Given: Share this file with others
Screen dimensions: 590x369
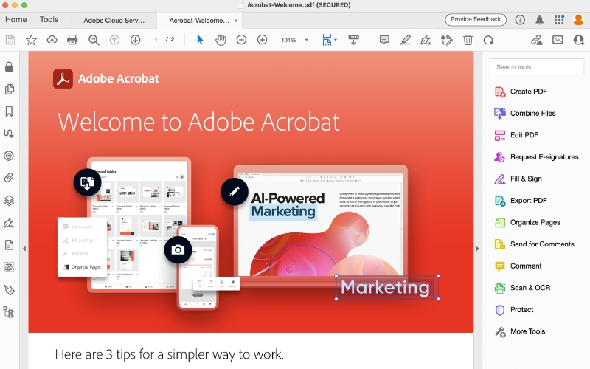Looking at the screenshot, I should click(578, 40).
